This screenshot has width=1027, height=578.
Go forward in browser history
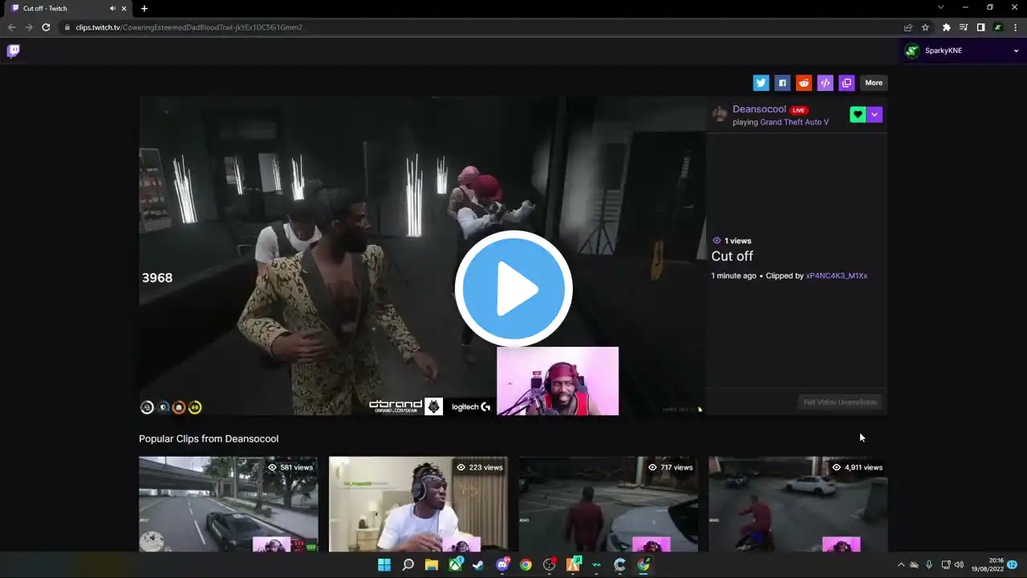tap(29, 27)
